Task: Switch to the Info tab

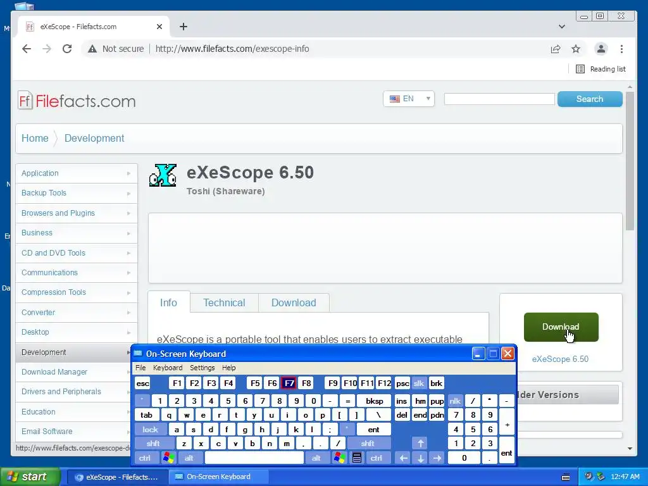Action: click(x=168, y=302)
